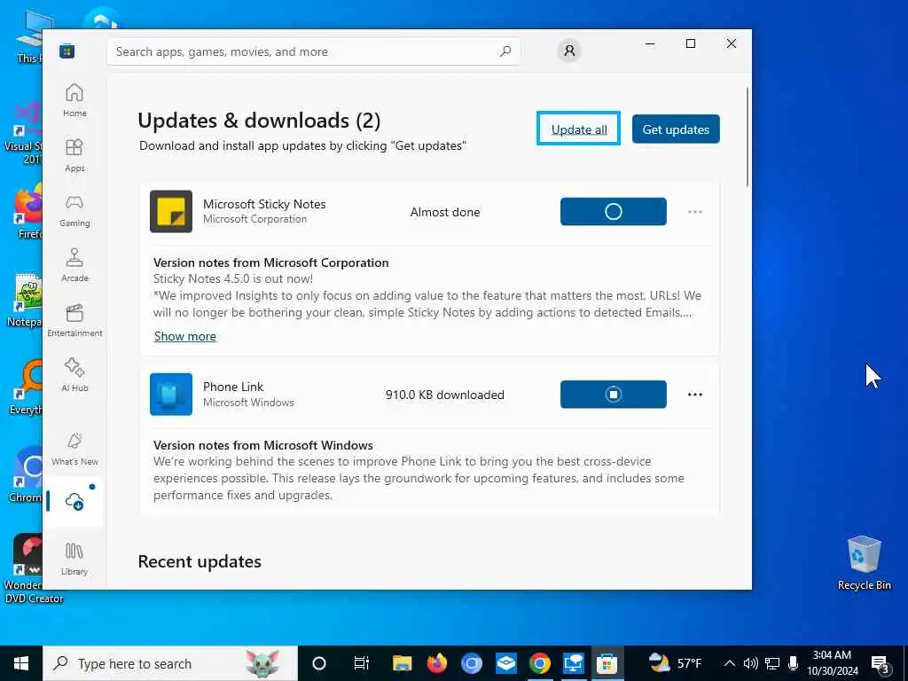The width and height of the screenshot is (908, 681).
Task: Stop the Phone Link download
Action: [614, 395]
